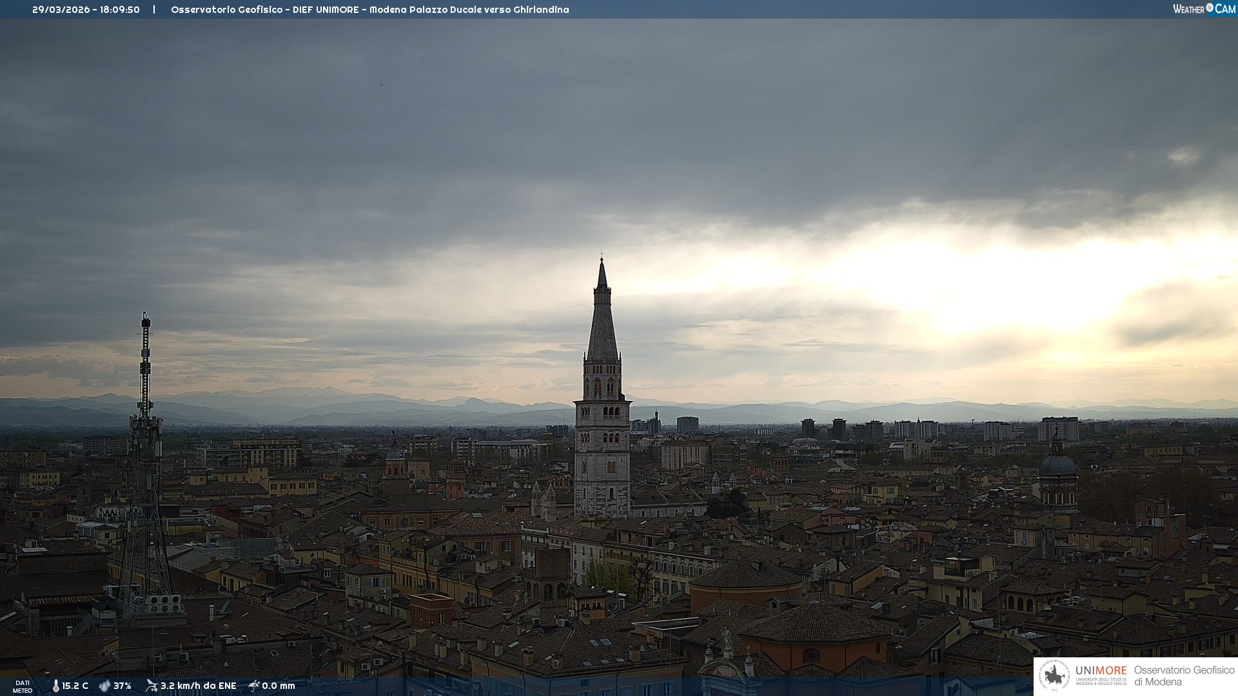Viewport: 1238px width, 696px height.
Task: Click the rain umbrella precipitation icon
Action: (254, 686)
